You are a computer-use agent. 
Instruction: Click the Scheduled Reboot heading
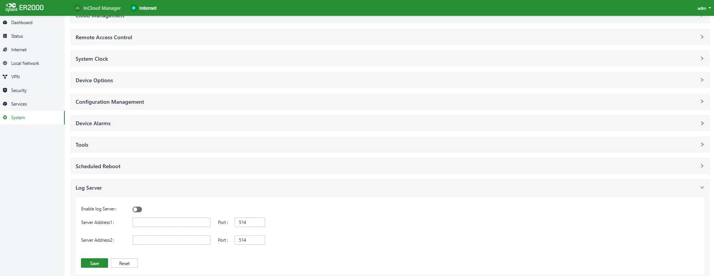[x=98, y=166]
